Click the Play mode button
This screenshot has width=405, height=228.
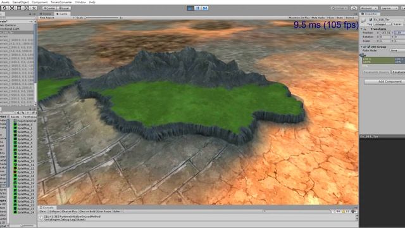(x=190, y=8)
